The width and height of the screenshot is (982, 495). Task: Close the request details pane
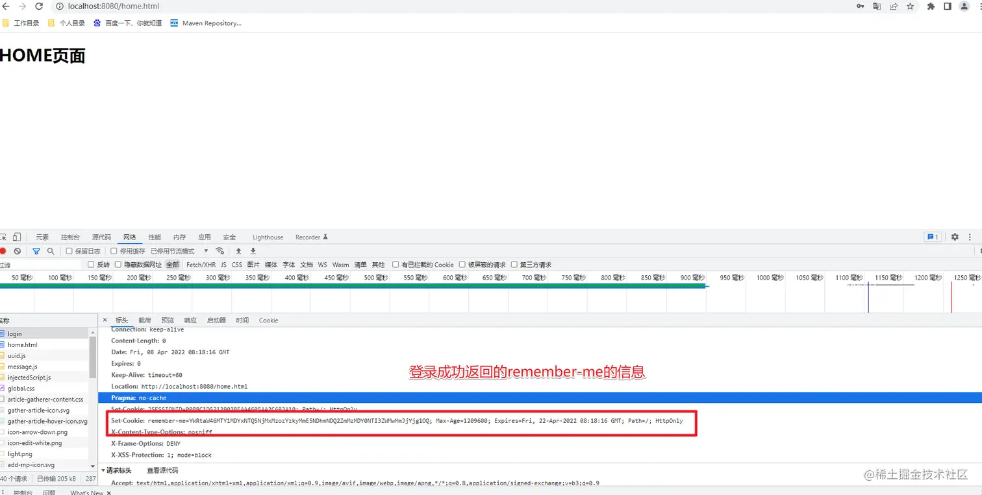point(105,320)
